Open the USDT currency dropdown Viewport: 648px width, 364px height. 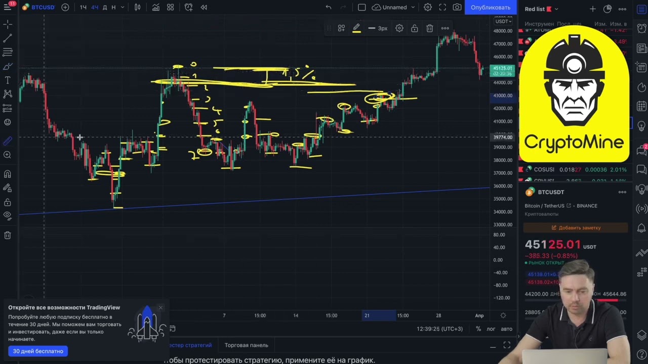tap(504, 21)
